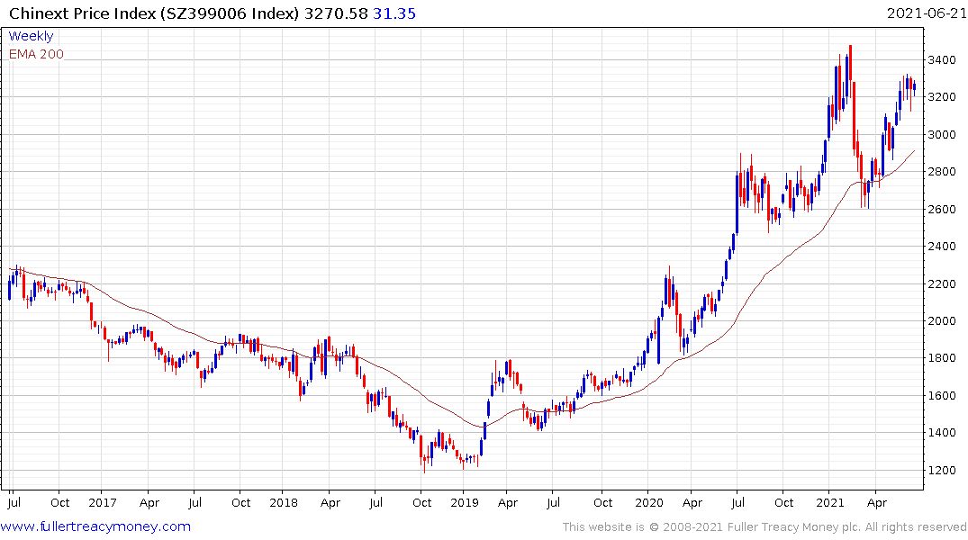The height and width of the screenshot is (540, 968).
Task: Click the 2019 year label on time axis
Action: (465, 502)
